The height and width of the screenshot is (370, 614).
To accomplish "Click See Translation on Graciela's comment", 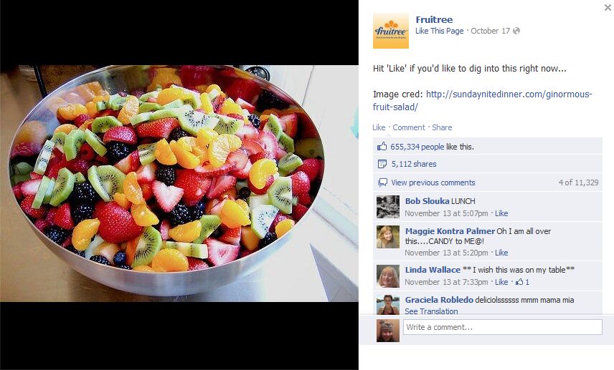I will click(431, 311).
